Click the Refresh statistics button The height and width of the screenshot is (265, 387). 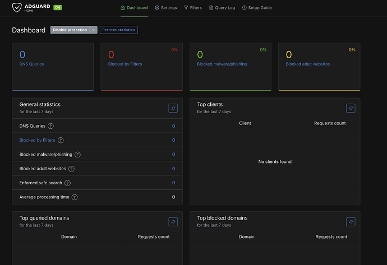[118, 30]
